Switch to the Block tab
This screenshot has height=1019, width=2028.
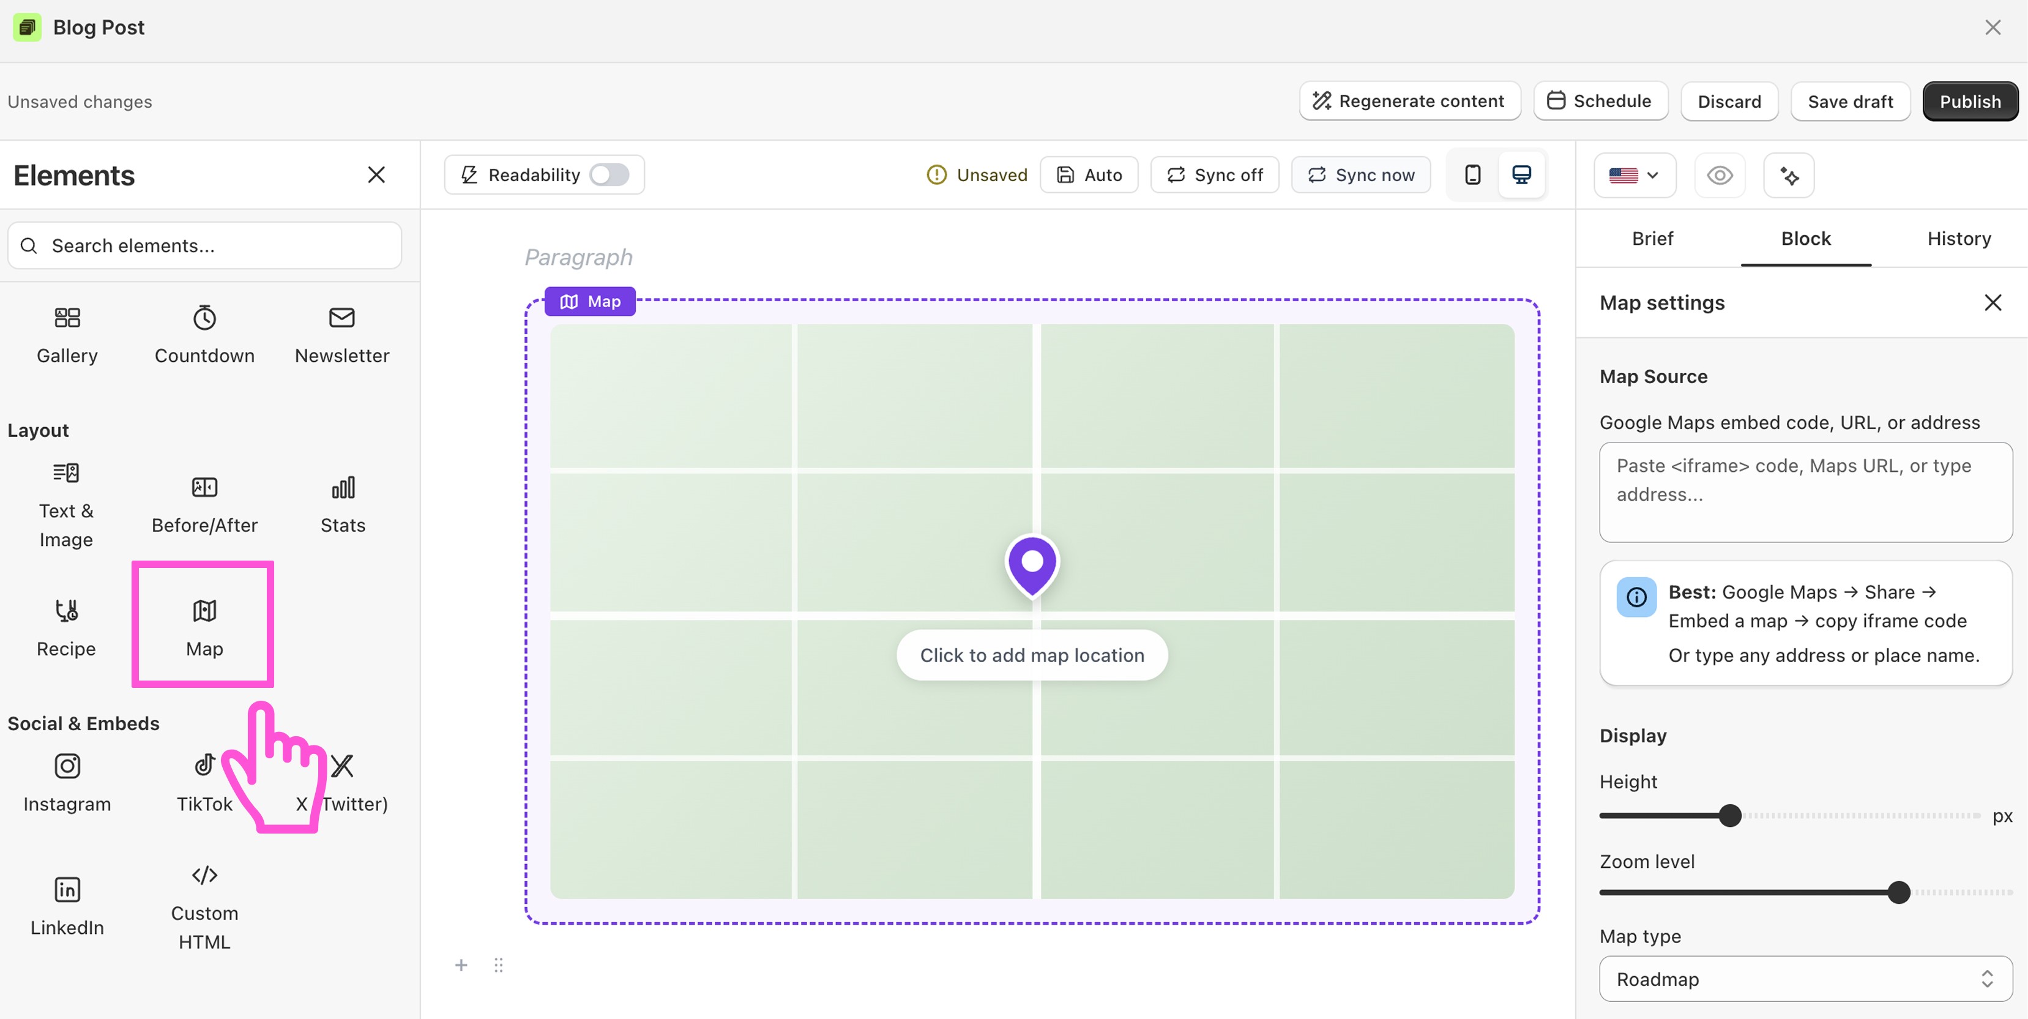click(1805, 239)
